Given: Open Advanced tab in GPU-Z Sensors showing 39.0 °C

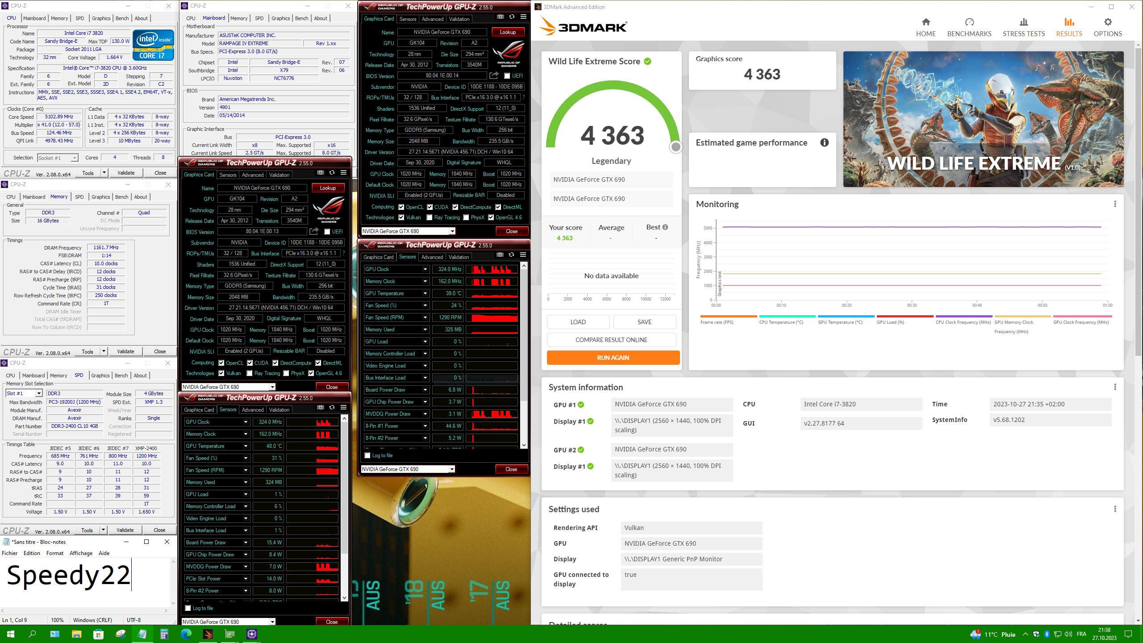Looking at the screenshot, I should point(432,257).
